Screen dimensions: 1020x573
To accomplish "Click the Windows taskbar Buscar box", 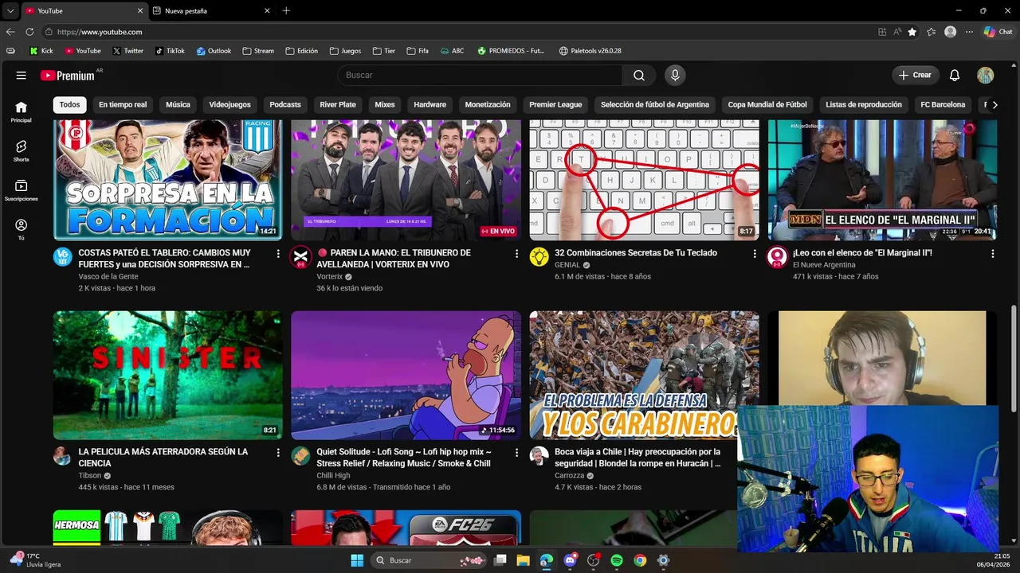I will point(429,560).
